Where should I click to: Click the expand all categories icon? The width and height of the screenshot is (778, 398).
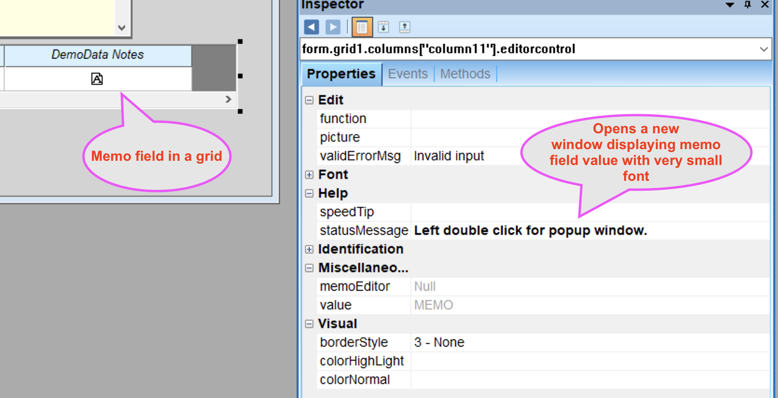click(383, 27)
